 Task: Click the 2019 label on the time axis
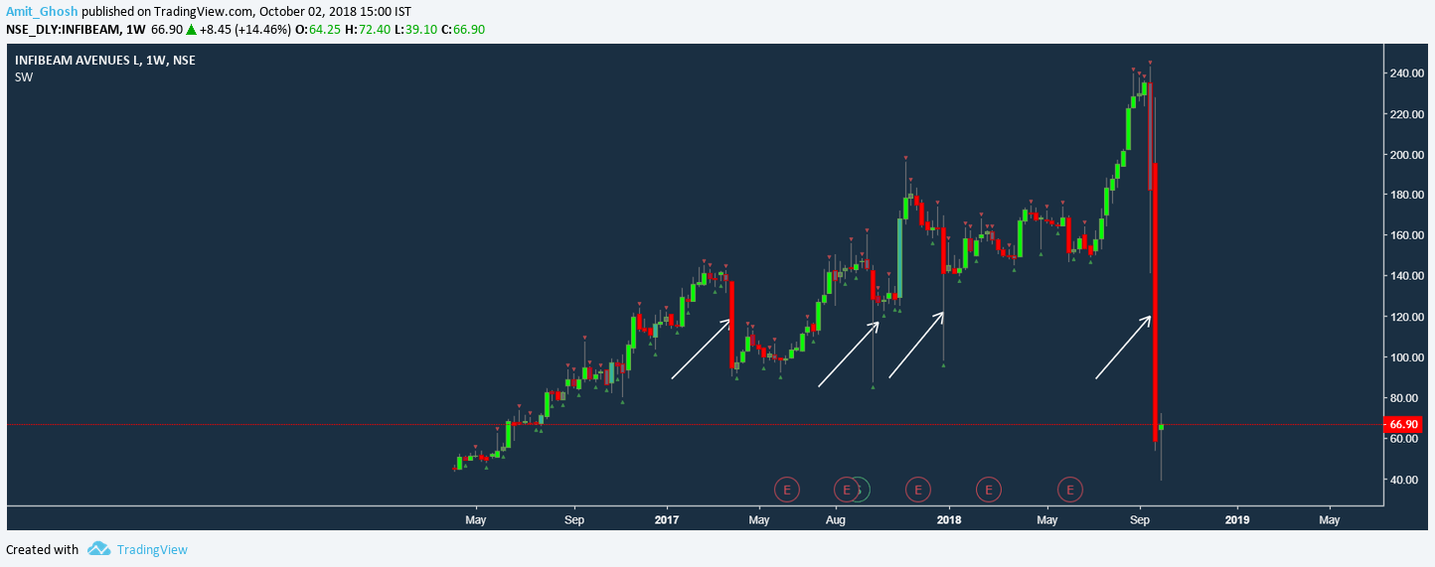(1236, 519)
